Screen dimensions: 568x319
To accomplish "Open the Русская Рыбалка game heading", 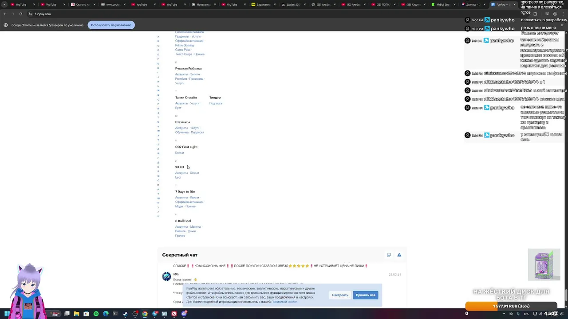I will point(188,69).
